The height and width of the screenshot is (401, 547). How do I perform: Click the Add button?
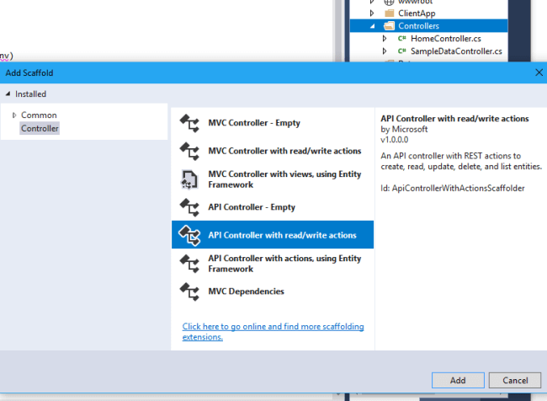point(458,380)
